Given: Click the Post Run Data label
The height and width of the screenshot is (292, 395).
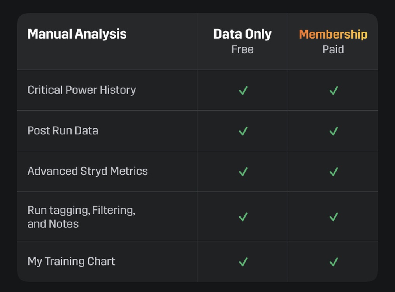Looking at the screenshot, I should pyautogui.click(x=63, y=130).
